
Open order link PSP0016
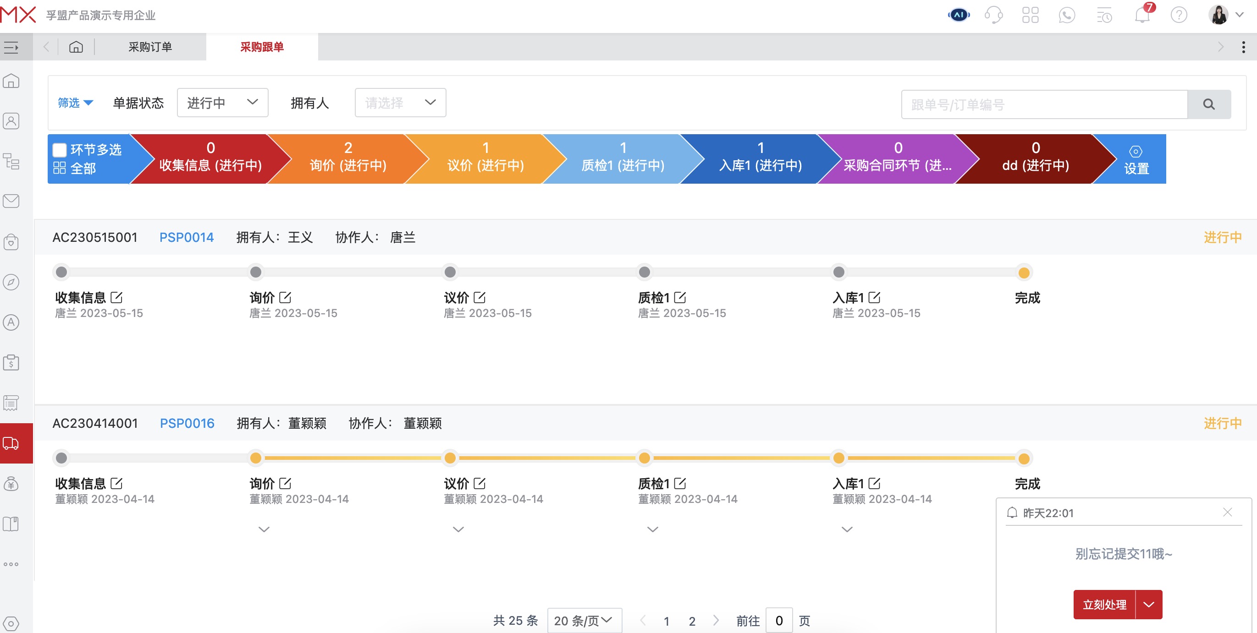pyautogui.click(x=187, y=423)
